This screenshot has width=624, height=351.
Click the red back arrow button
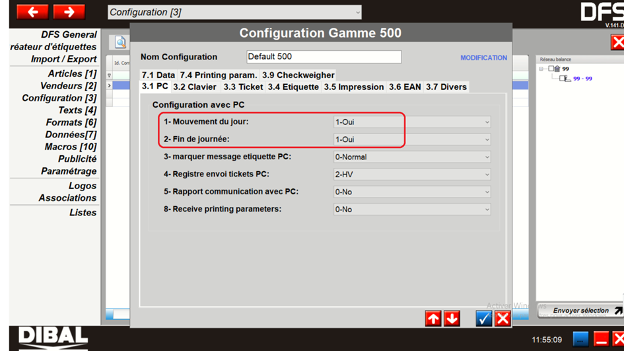click(32, 12)
